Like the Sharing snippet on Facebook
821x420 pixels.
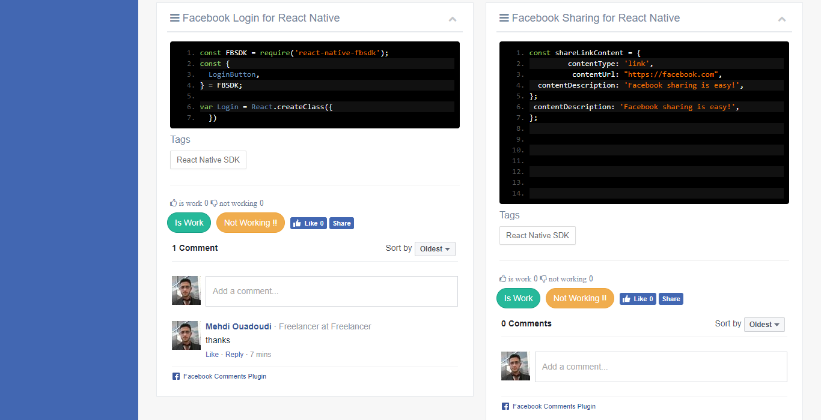click(638, 299)
